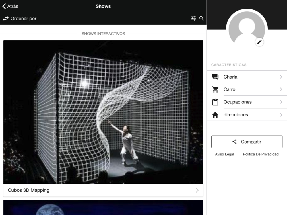Image resolution: width=287 pixels, height=215 pixels.
Task: Open the Ocupaciones menu item
Action: coord(238,102)
